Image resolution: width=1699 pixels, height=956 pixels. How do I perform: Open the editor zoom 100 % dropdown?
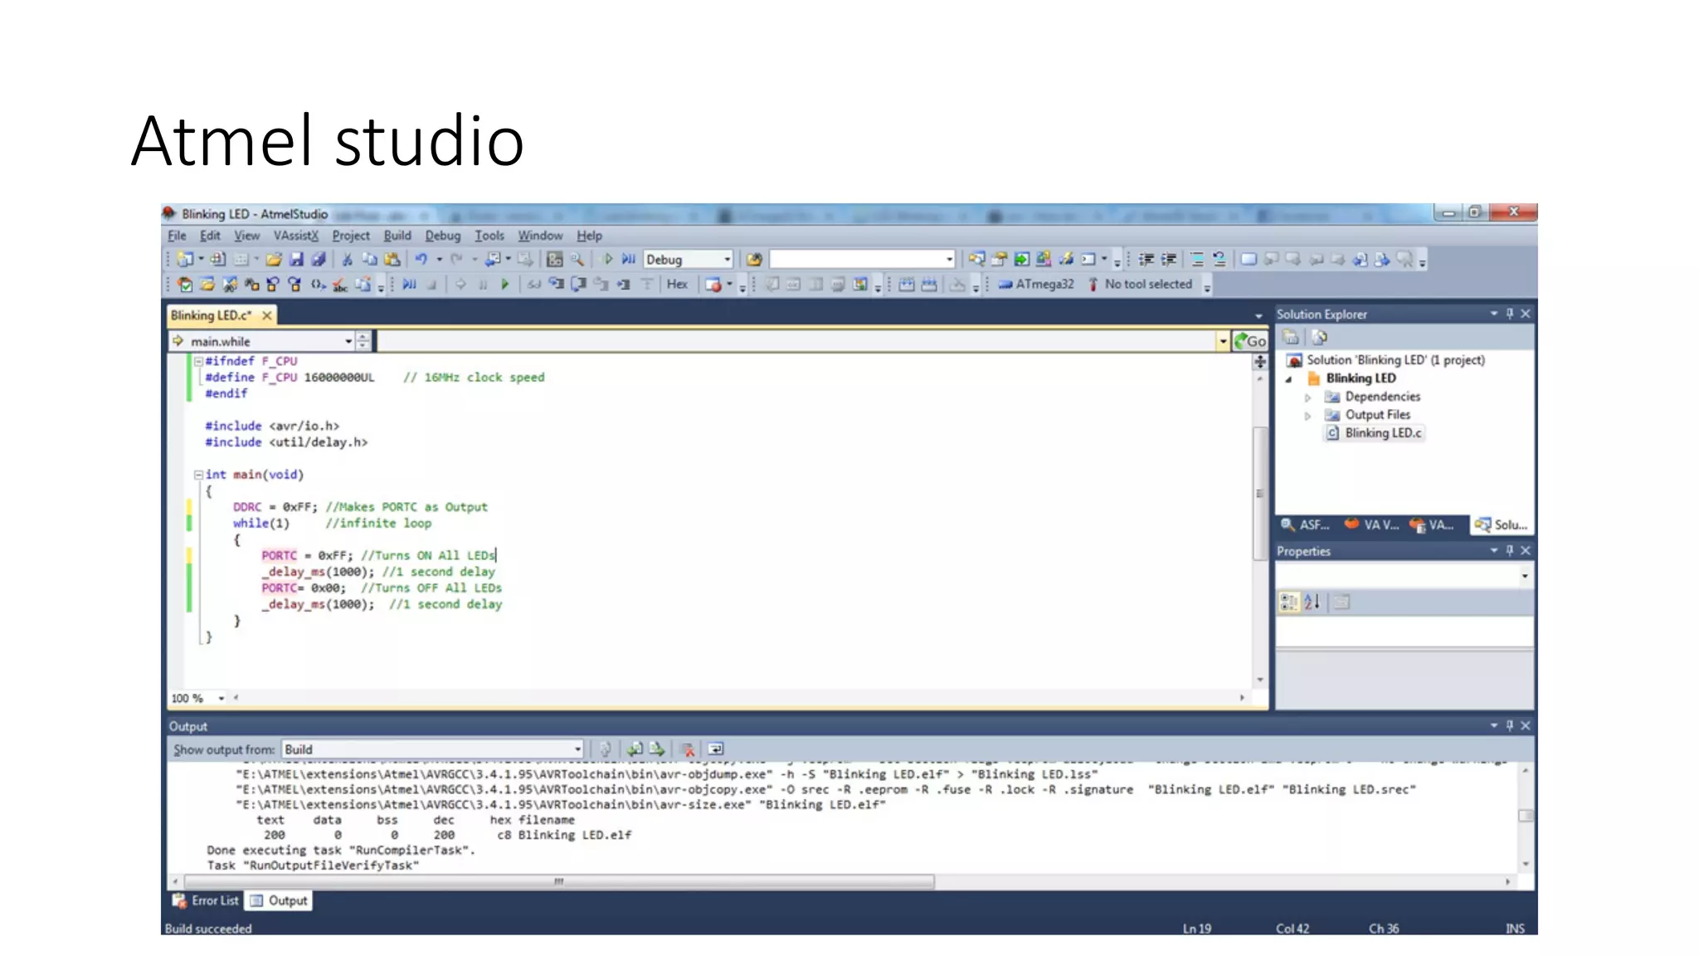click(x=221, y=699)
